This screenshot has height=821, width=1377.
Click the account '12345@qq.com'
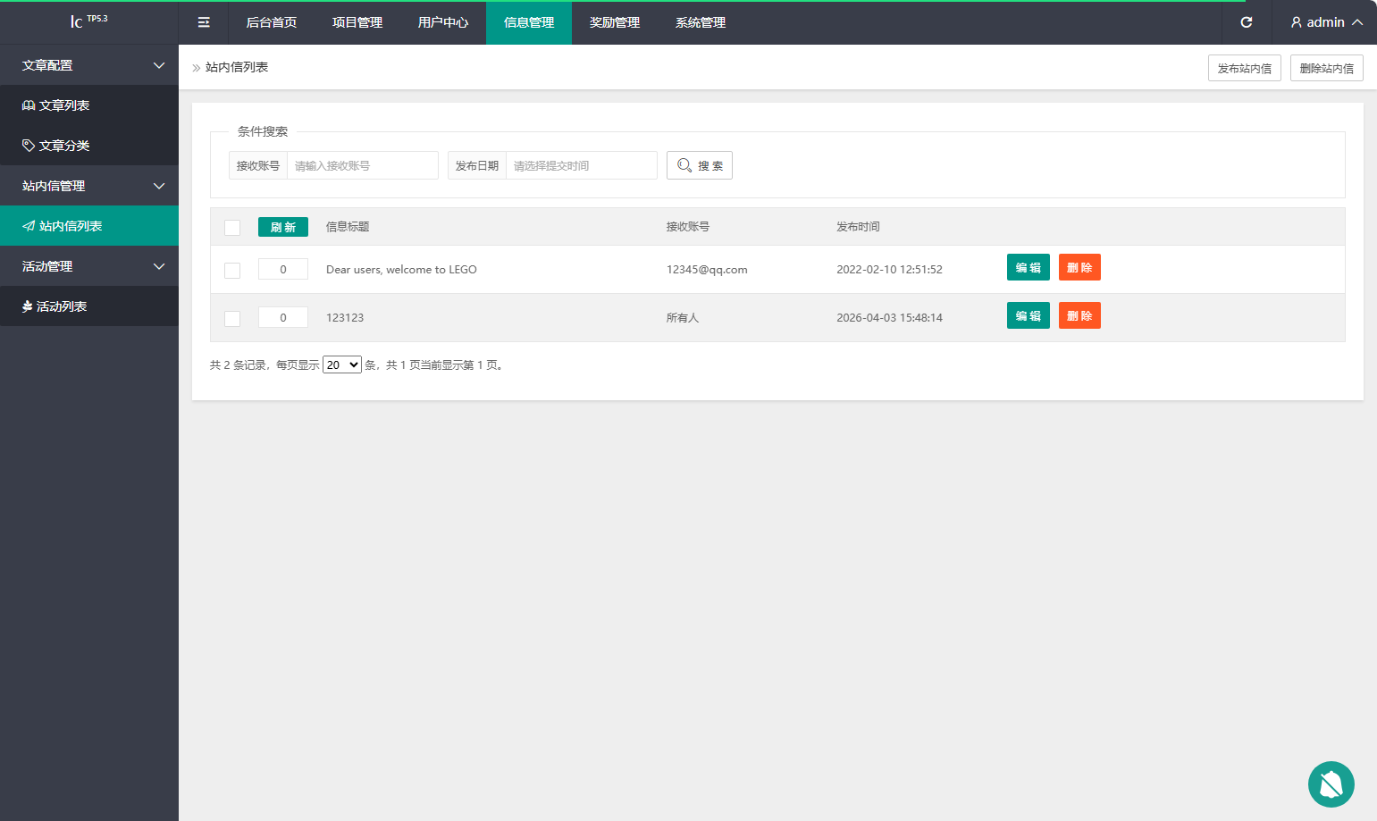click(707, 269)
